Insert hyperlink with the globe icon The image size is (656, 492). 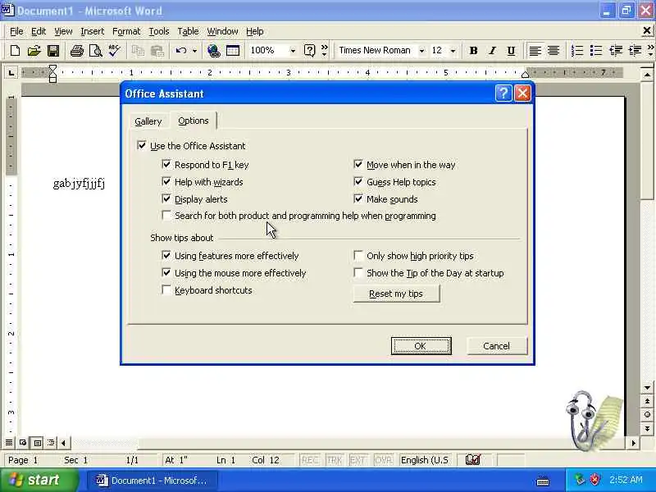click(x=214, y=51)
